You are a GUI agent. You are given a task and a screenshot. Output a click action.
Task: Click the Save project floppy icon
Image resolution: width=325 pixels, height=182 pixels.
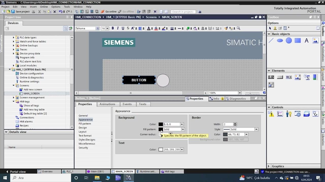[x=13, y=12]
